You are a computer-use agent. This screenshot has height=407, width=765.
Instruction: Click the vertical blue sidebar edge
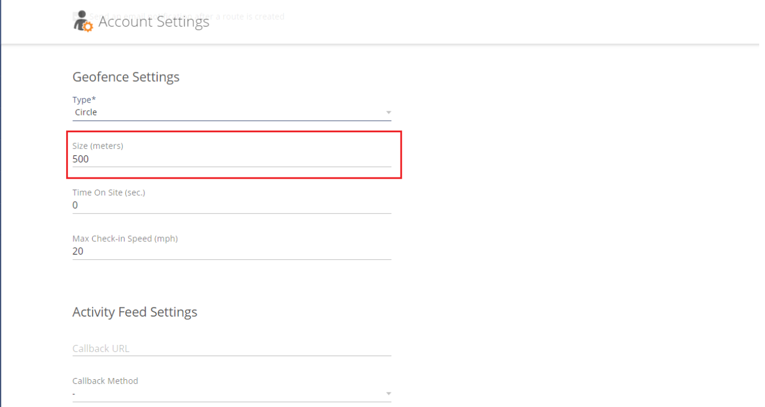click(1, 203)
